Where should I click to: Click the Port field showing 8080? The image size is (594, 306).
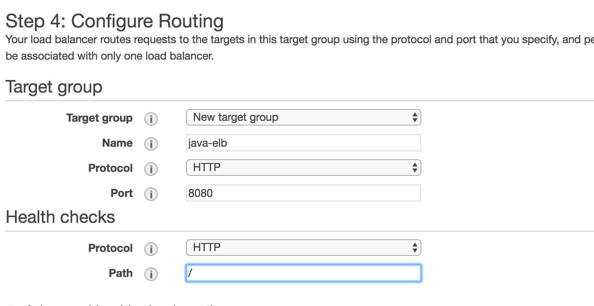303,193
